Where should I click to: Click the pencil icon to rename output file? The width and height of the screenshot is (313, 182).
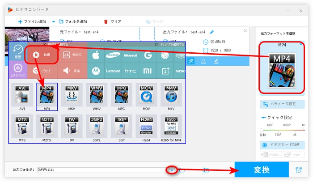pyautogui.click(x=212, y=32)
